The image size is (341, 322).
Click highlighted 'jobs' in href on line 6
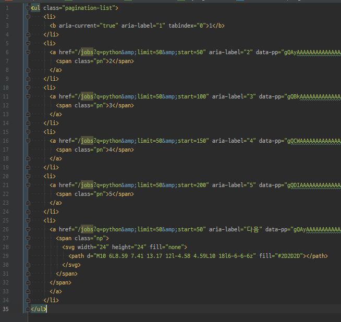click(87, 52)
